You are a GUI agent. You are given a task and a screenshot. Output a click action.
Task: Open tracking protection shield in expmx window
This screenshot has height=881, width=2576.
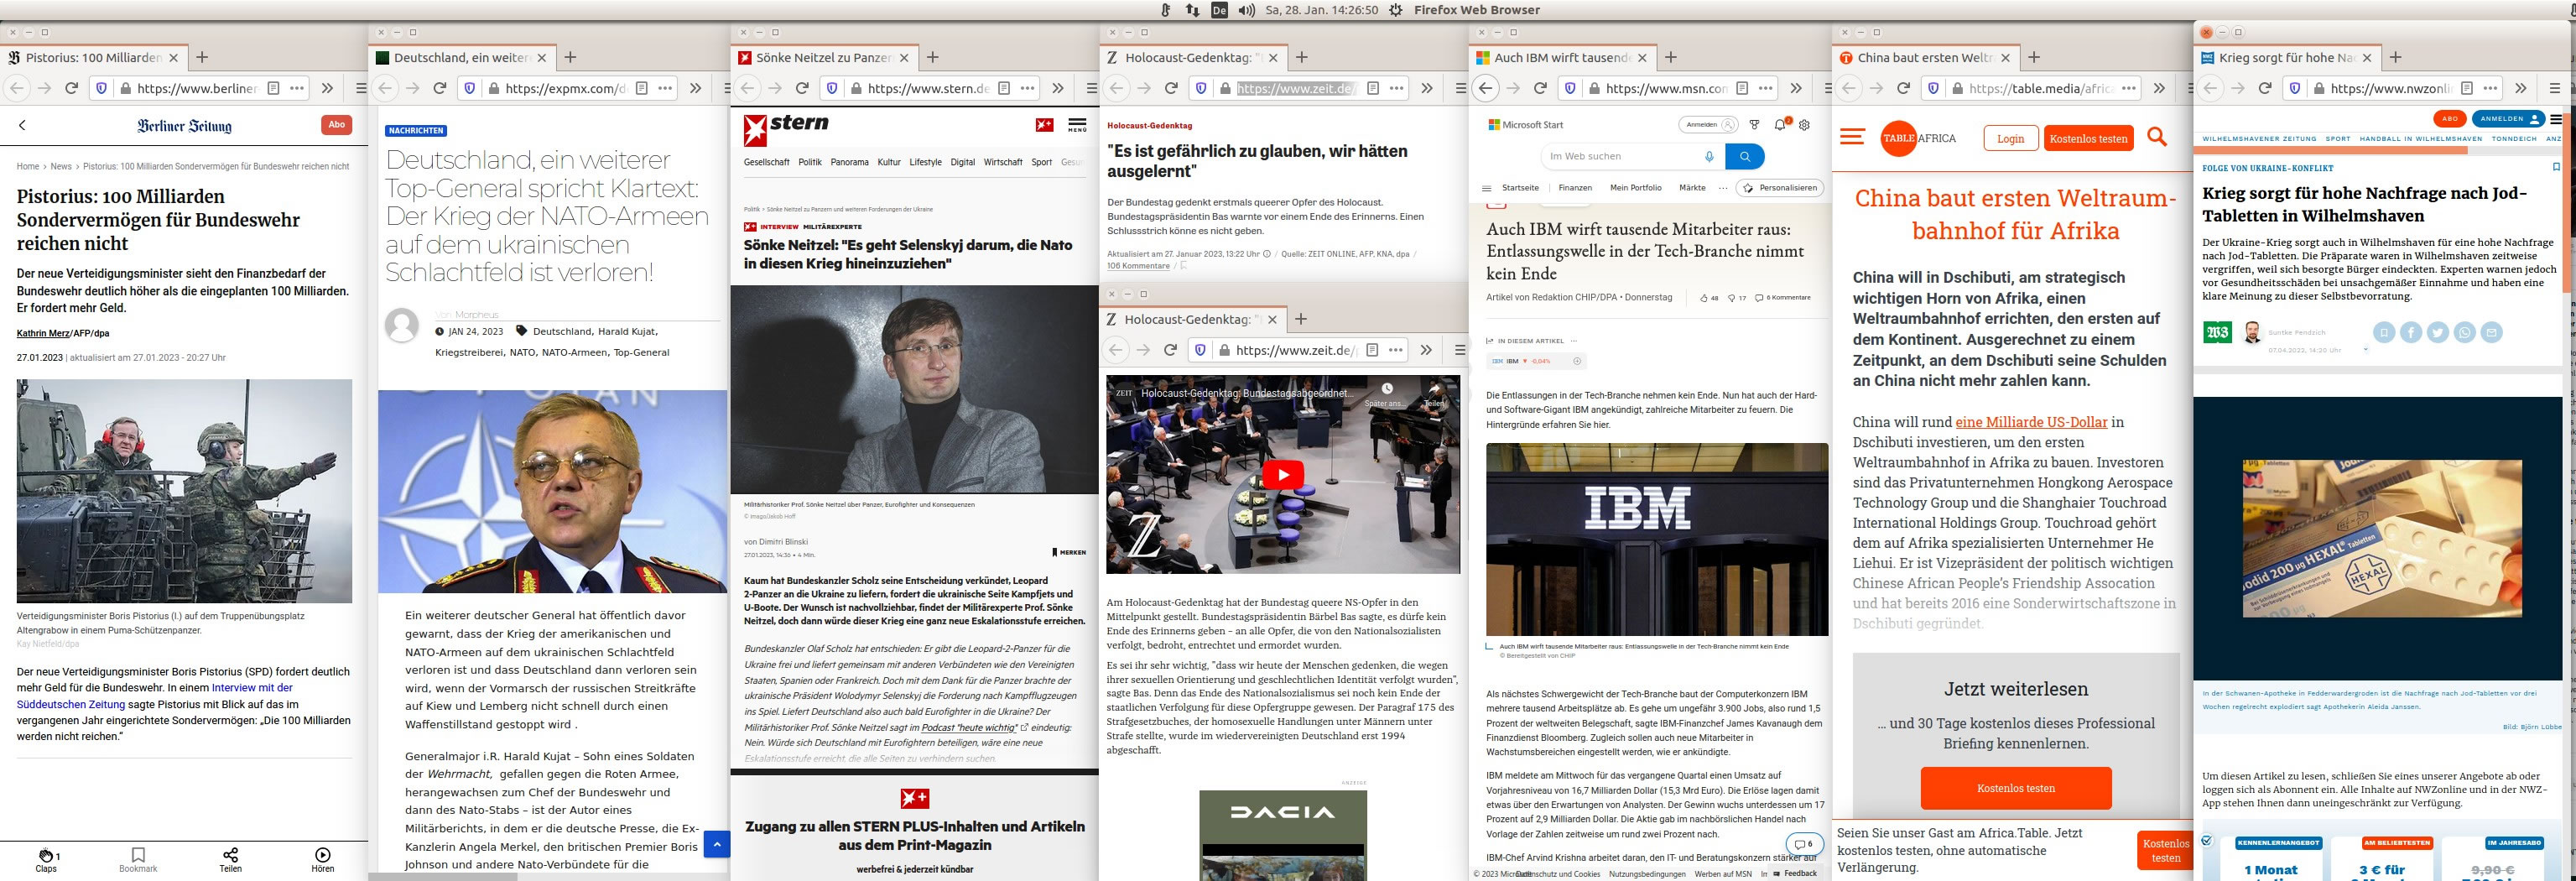click(469, 88)
